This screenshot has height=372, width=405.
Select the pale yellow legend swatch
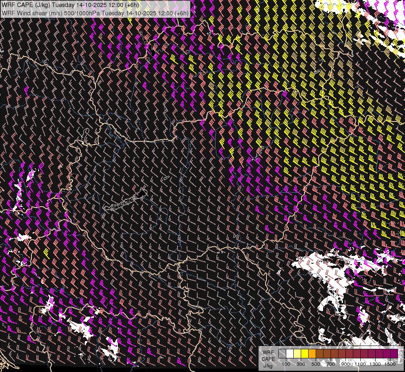[297, 354]
